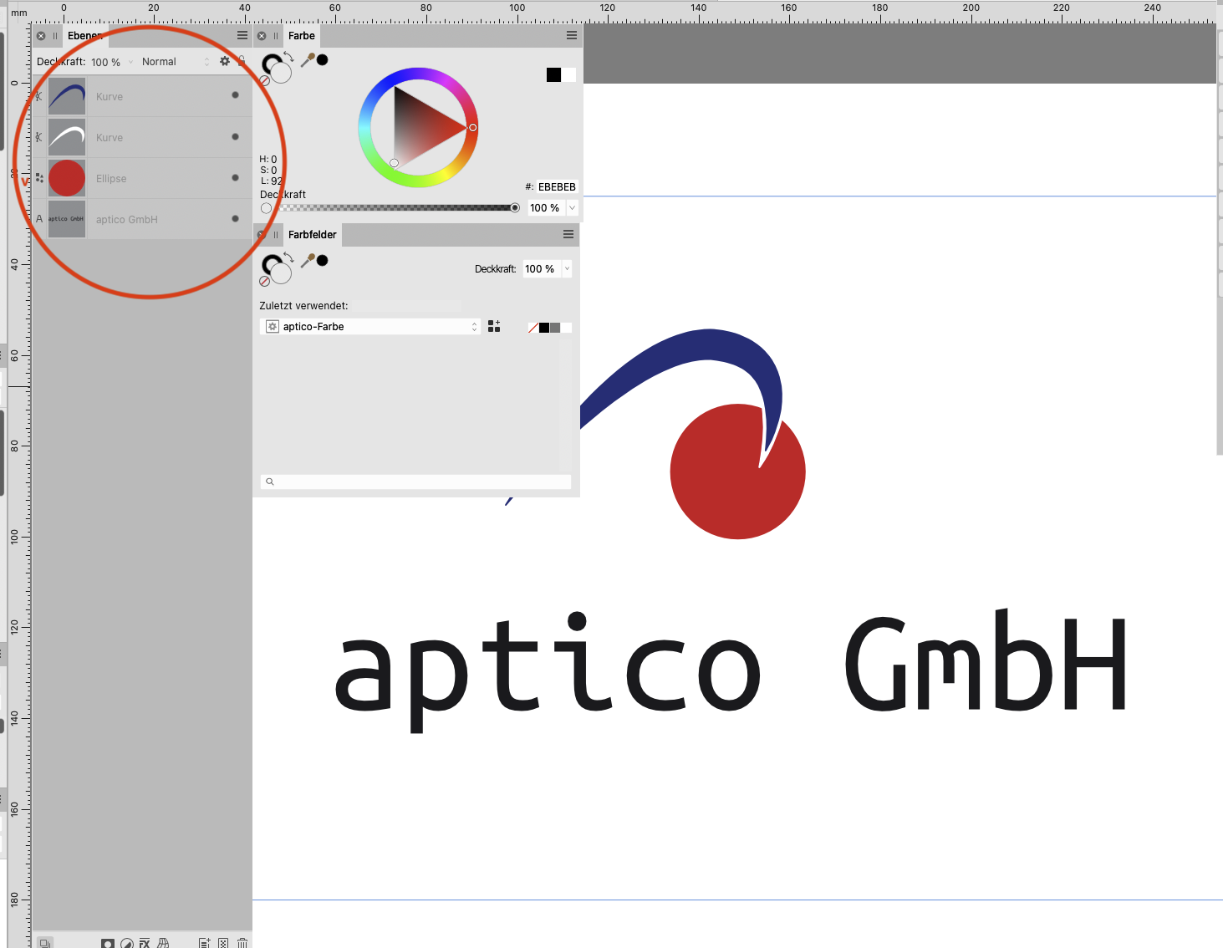1223x948 pixels.
Task: Switch to the Ebenen tab
Action: click(x=84, y=36)
